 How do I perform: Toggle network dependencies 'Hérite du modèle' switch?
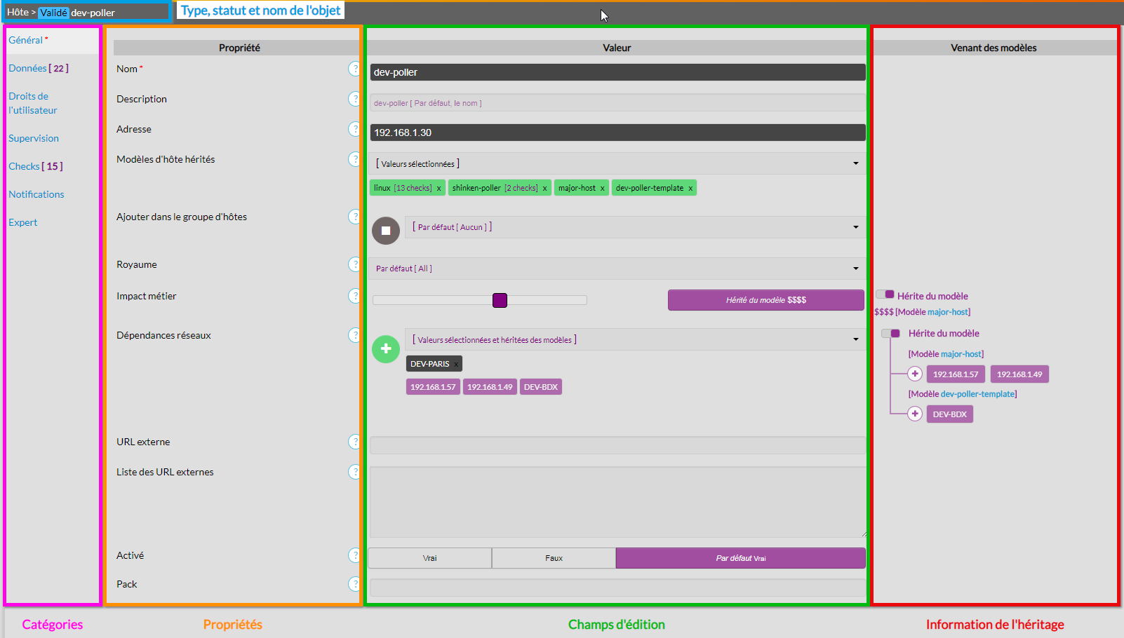891,333
